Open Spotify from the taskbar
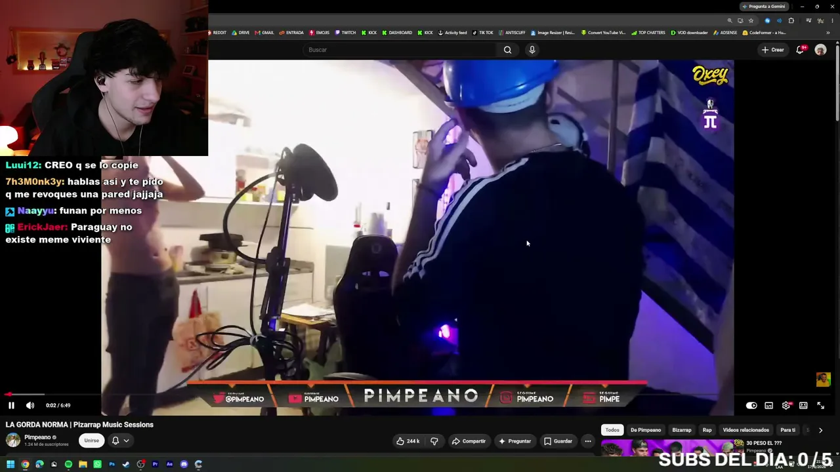840x472 pixels. coord(68,464)
